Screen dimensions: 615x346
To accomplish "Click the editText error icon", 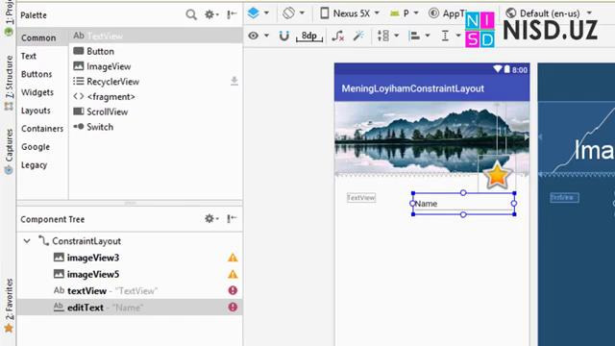I will point(233,307).
